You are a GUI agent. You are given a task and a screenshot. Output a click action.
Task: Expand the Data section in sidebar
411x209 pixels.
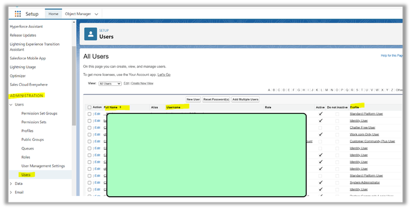click(x=11, y=184)
